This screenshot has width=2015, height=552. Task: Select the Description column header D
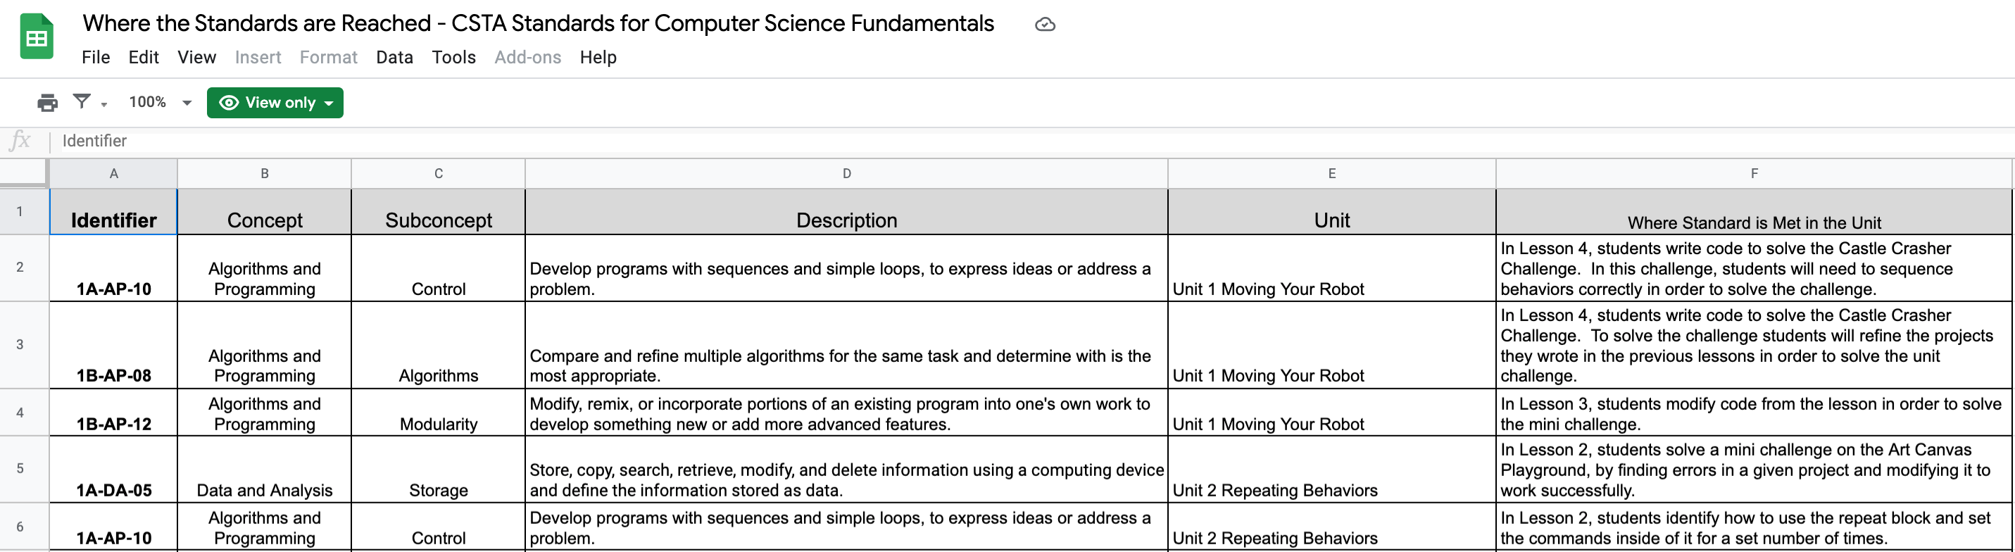click(846, 172)
